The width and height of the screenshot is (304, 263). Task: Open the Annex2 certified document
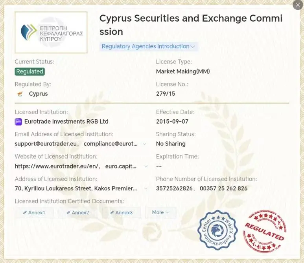point(78,212)
